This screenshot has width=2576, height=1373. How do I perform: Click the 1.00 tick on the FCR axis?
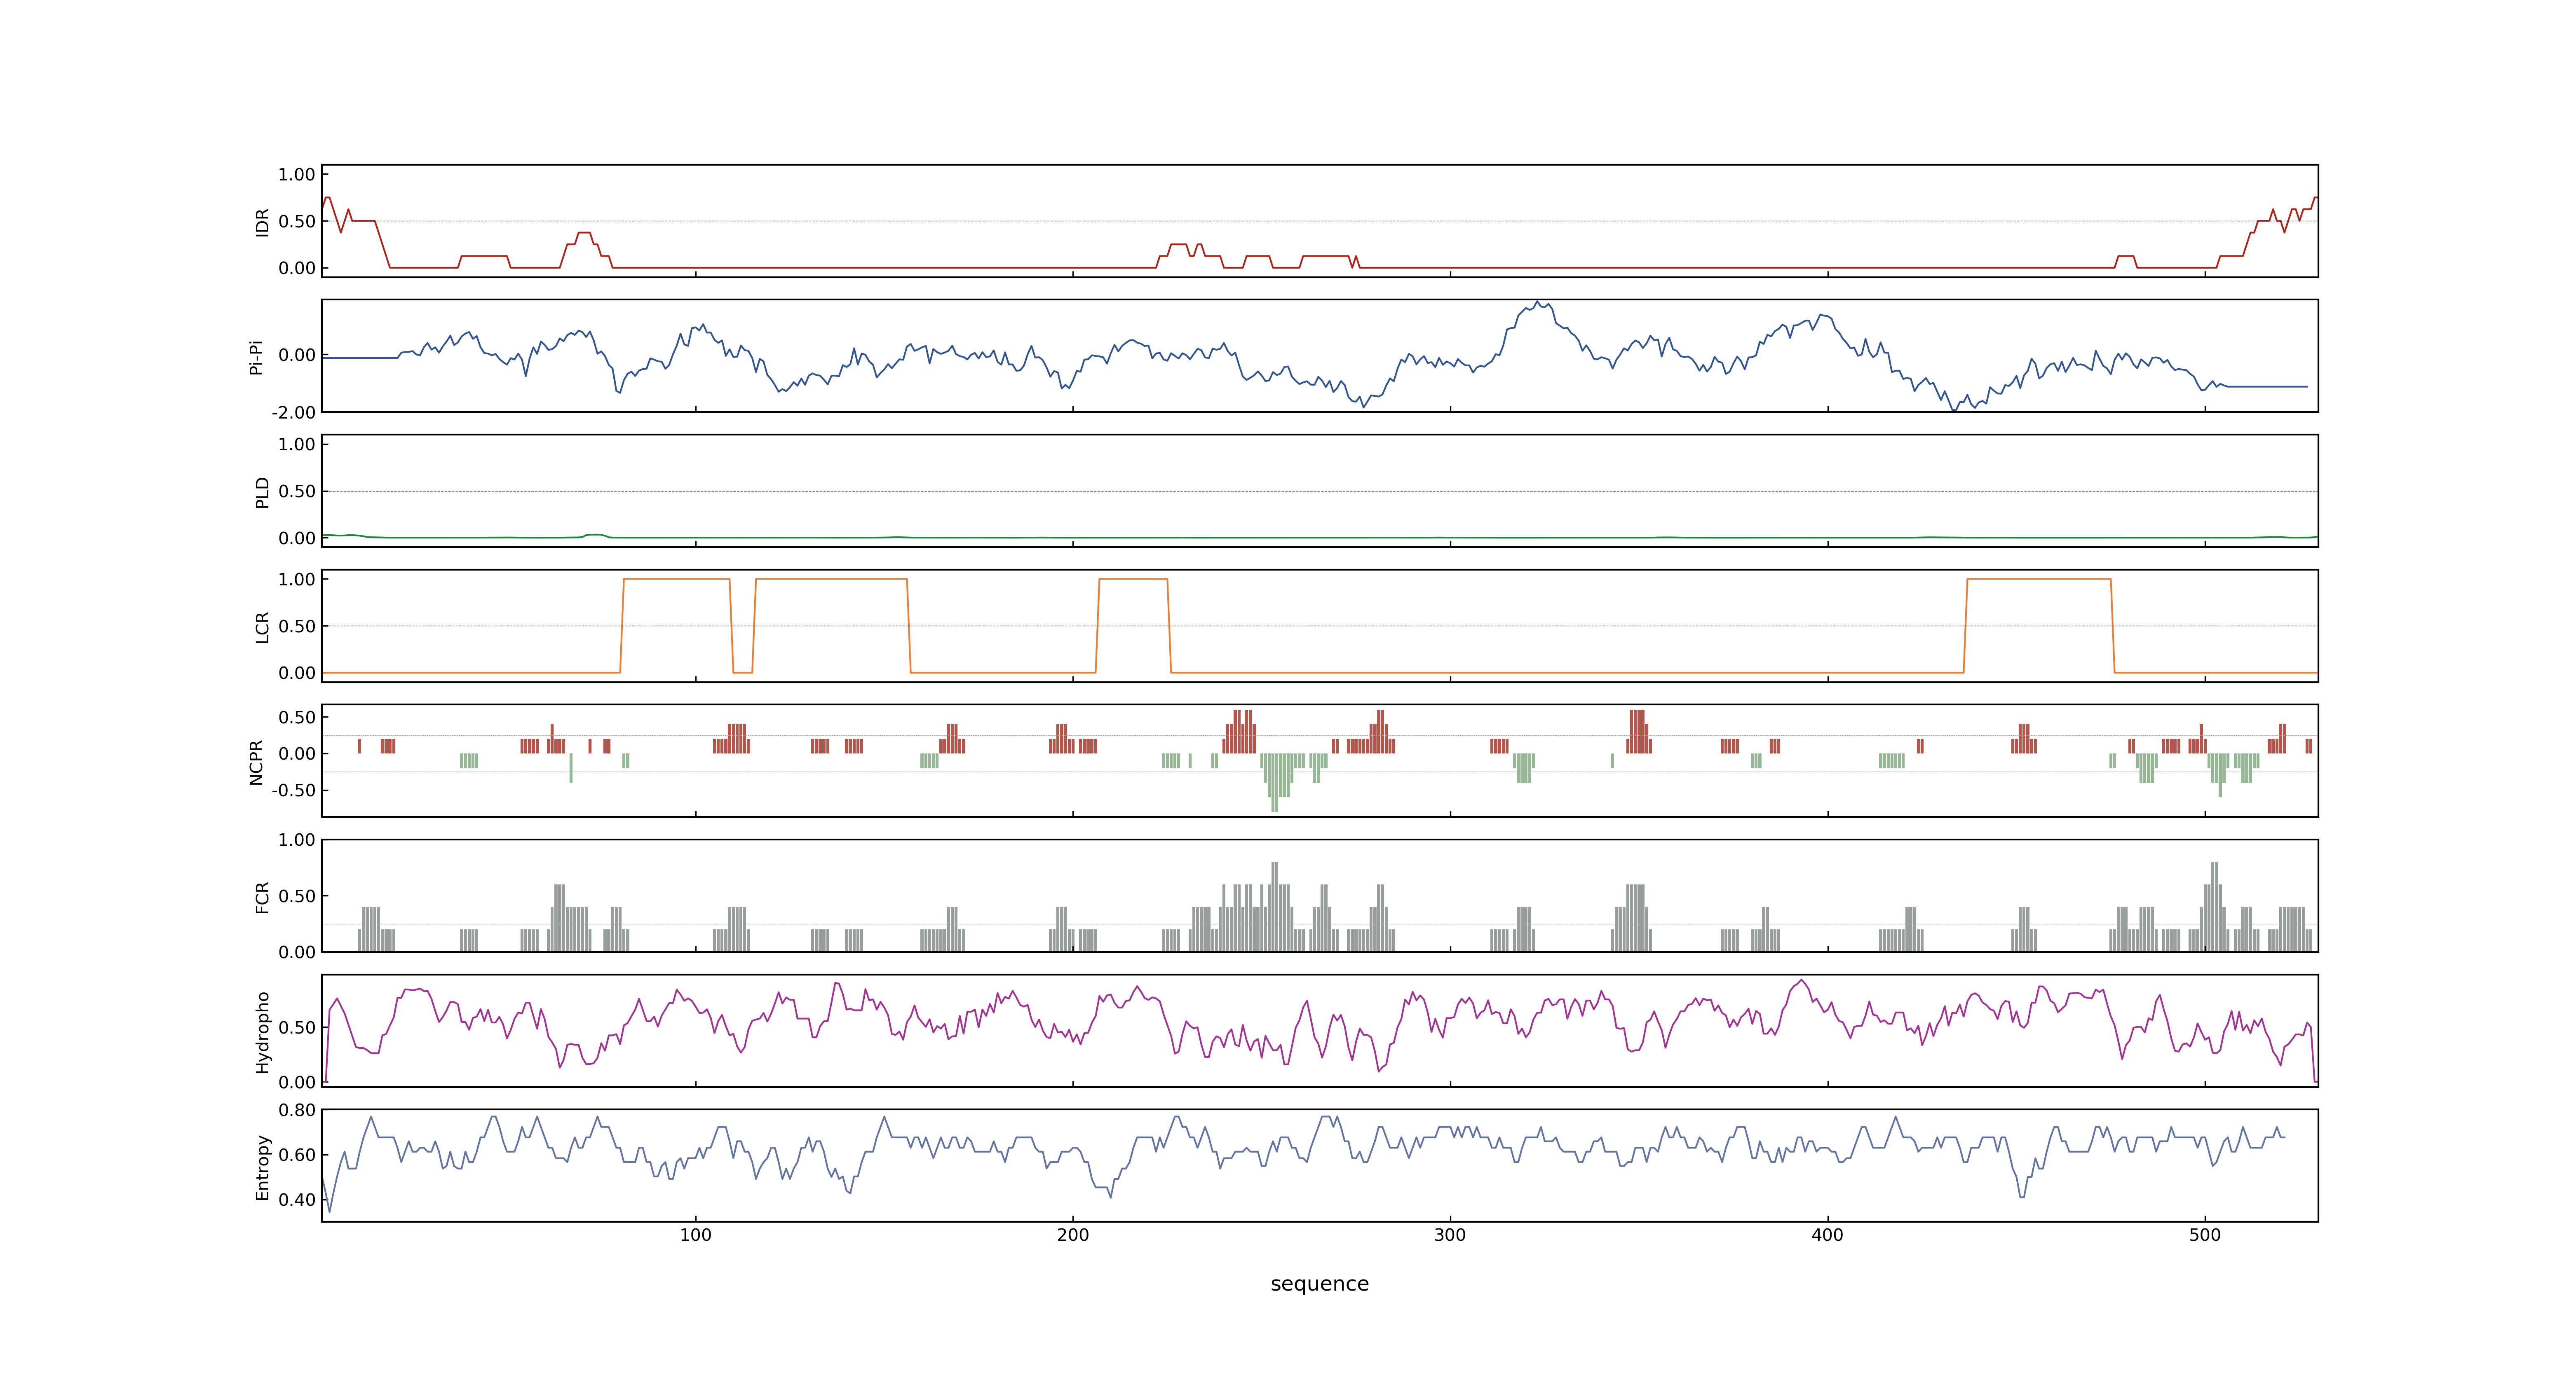coord(297,840)
